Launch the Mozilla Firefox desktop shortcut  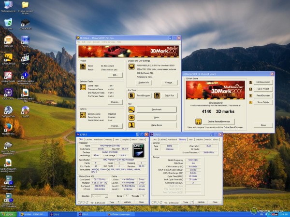[8, 128]
